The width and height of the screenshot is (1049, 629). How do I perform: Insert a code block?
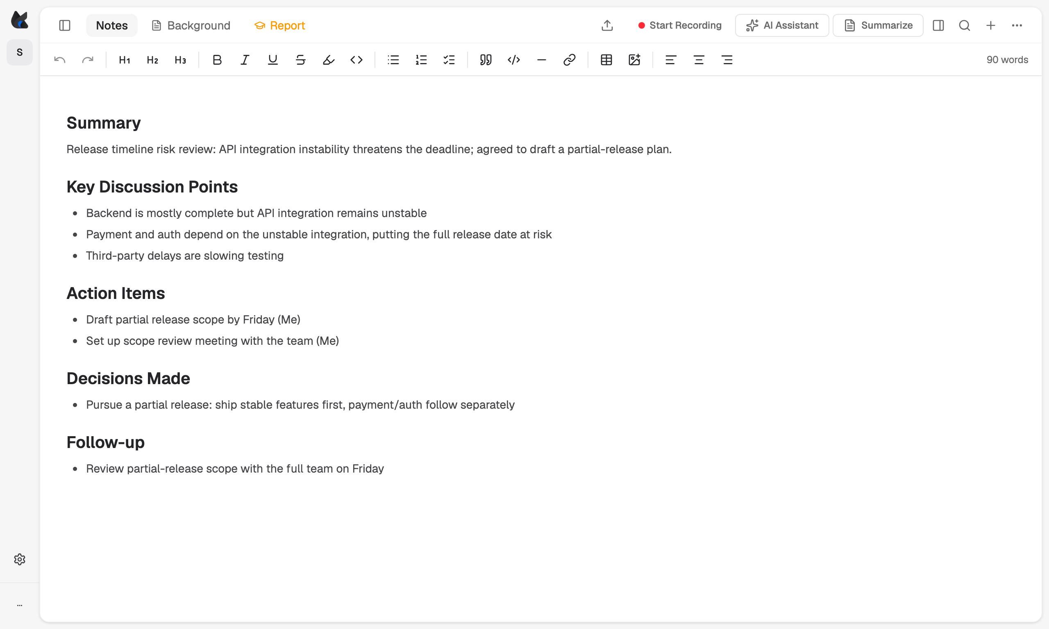[514, 60]
